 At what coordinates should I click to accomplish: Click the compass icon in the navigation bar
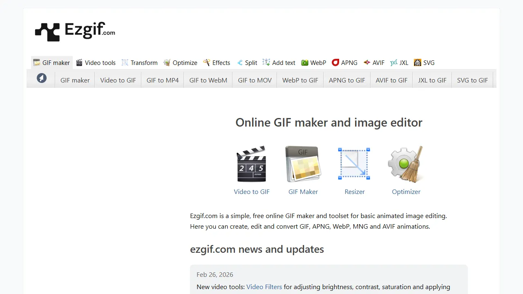(41, 78)
